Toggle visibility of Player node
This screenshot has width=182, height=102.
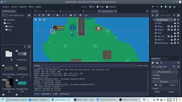click(178, 26)
